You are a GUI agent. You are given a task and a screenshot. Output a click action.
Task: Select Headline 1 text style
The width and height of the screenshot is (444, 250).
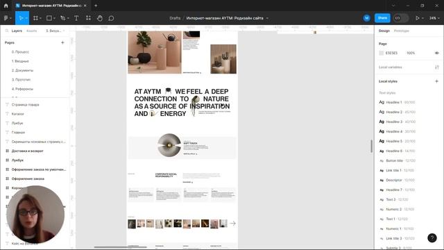(397, 102)
